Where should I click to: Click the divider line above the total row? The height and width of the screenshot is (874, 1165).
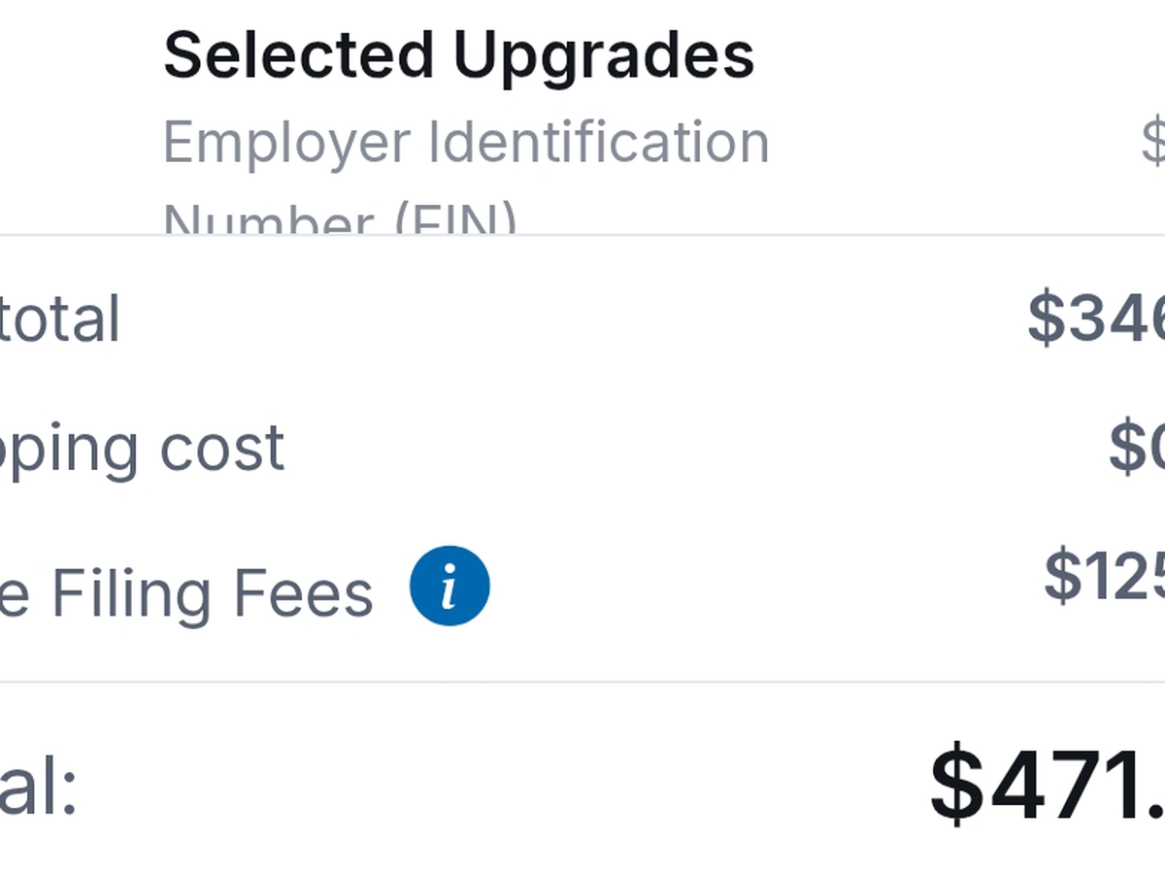582,682
